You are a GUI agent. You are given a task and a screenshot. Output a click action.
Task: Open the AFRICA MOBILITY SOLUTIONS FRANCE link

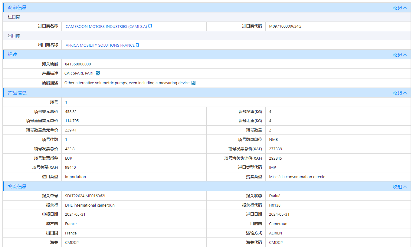(100, 45)
